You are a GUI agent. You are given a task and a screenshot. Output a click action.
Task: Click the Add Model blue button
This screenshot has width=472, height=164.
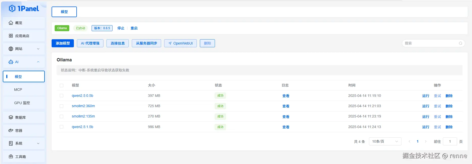coord(63,43)
